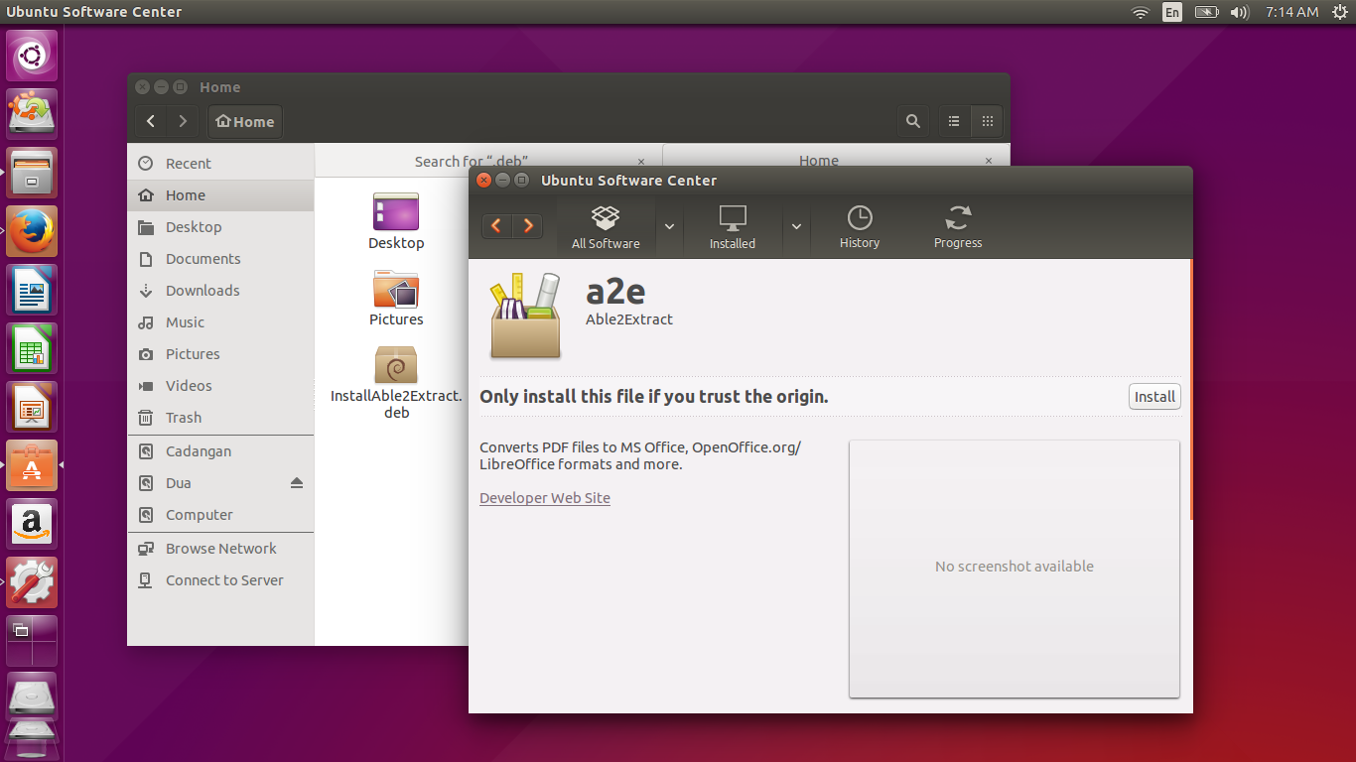Eject the Dua drive
Screen dimensions: 1356x762
point(297,483)
